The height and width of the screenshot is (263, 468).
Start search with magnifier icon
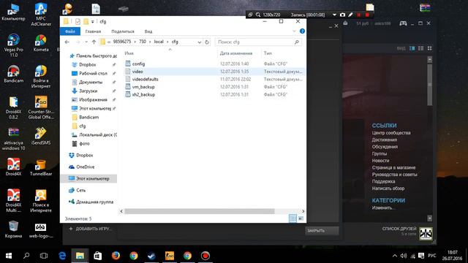tap(296, 42)
